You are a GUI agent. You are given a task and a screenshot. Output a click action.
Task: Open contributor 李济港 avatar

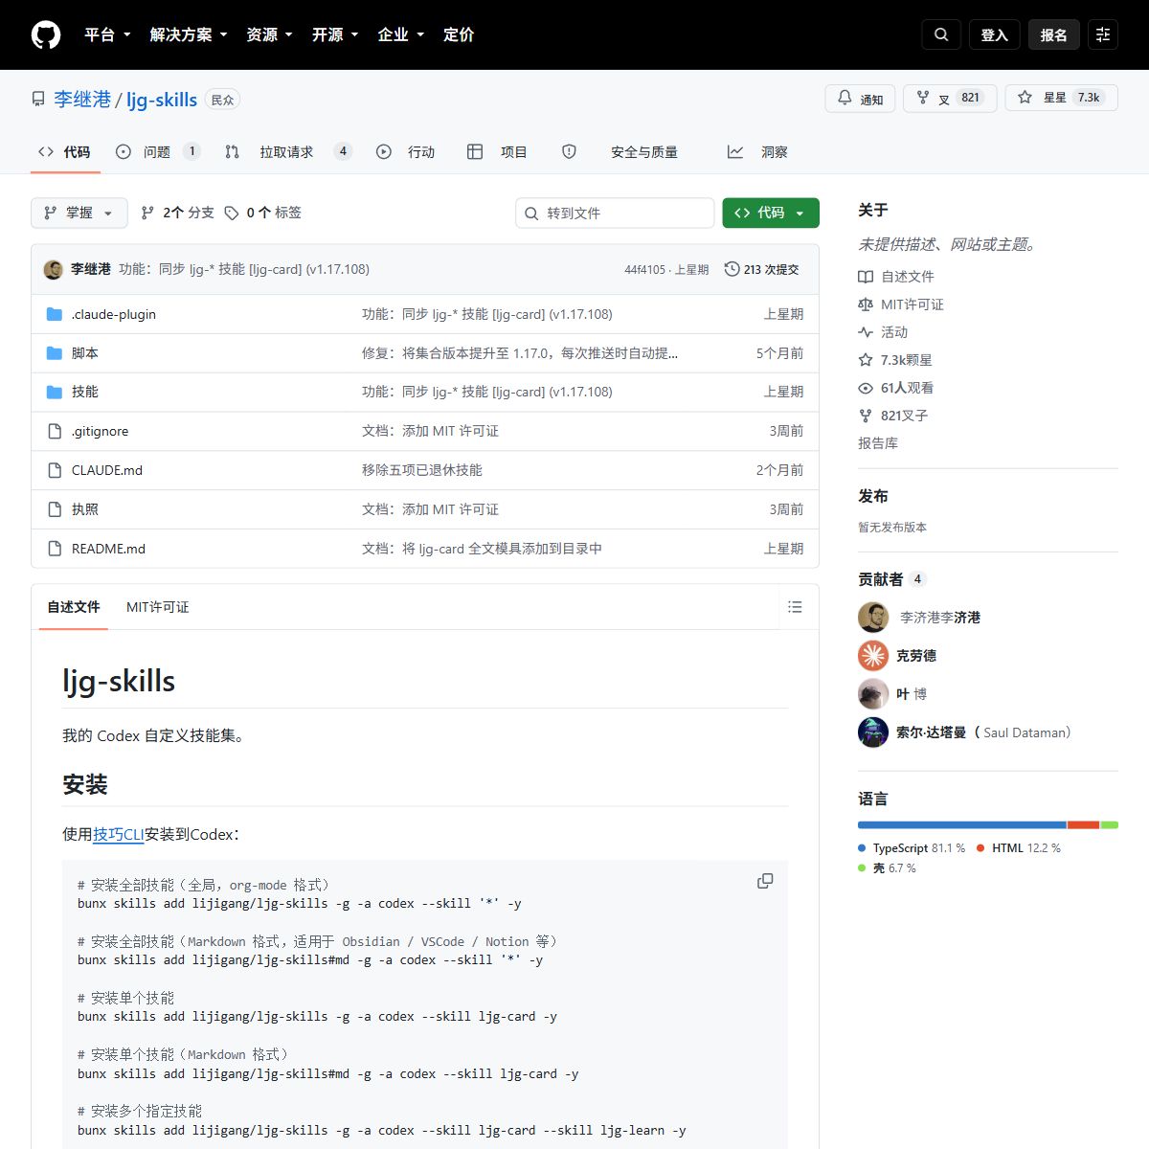click(x=873, y=618)
